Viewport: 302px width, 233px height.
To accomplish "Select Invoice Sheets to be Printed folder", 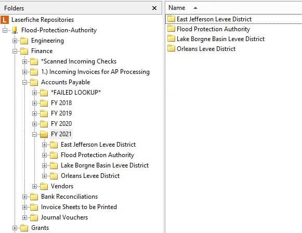I will 79,207.
